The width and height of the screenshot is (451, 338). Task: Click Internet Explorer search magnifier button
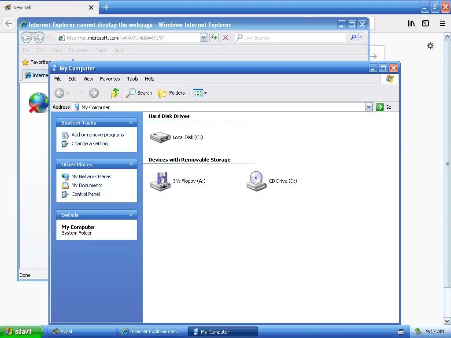click(x=353, y=37)
